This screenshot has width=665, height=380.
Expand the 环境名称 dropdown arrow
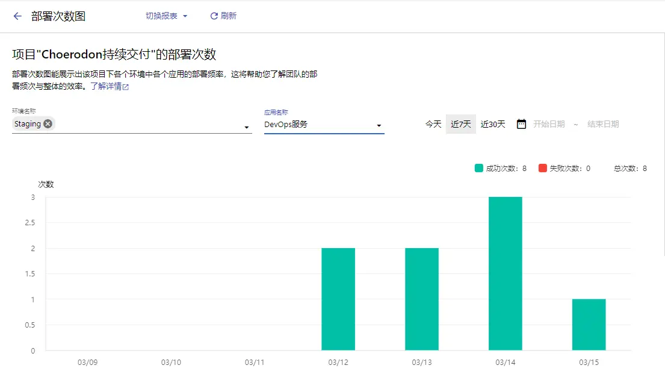point(246,128)
